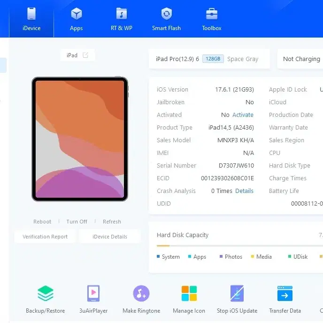Select sales model MNXP3 KH/A
This screenshot has height=323, width=323.
[236, 140]
